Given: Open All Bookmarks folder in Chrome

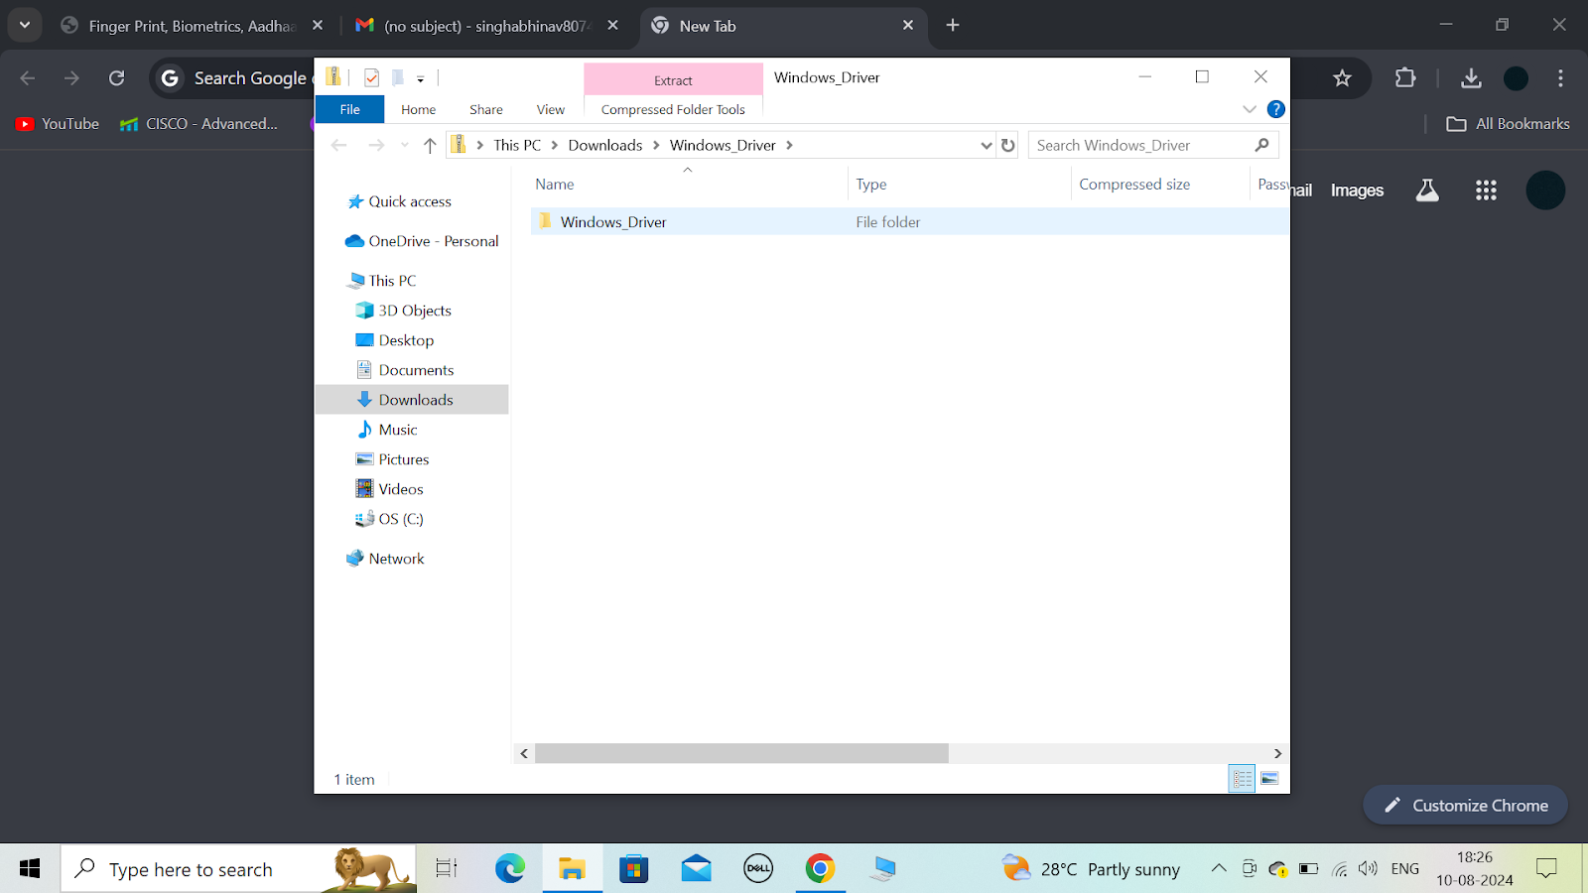Looking at the screenshot, I should [x=1508, y=124].
